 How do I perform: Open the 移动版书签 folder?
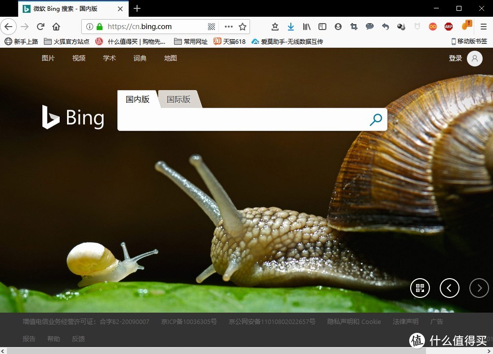[469, 41]
